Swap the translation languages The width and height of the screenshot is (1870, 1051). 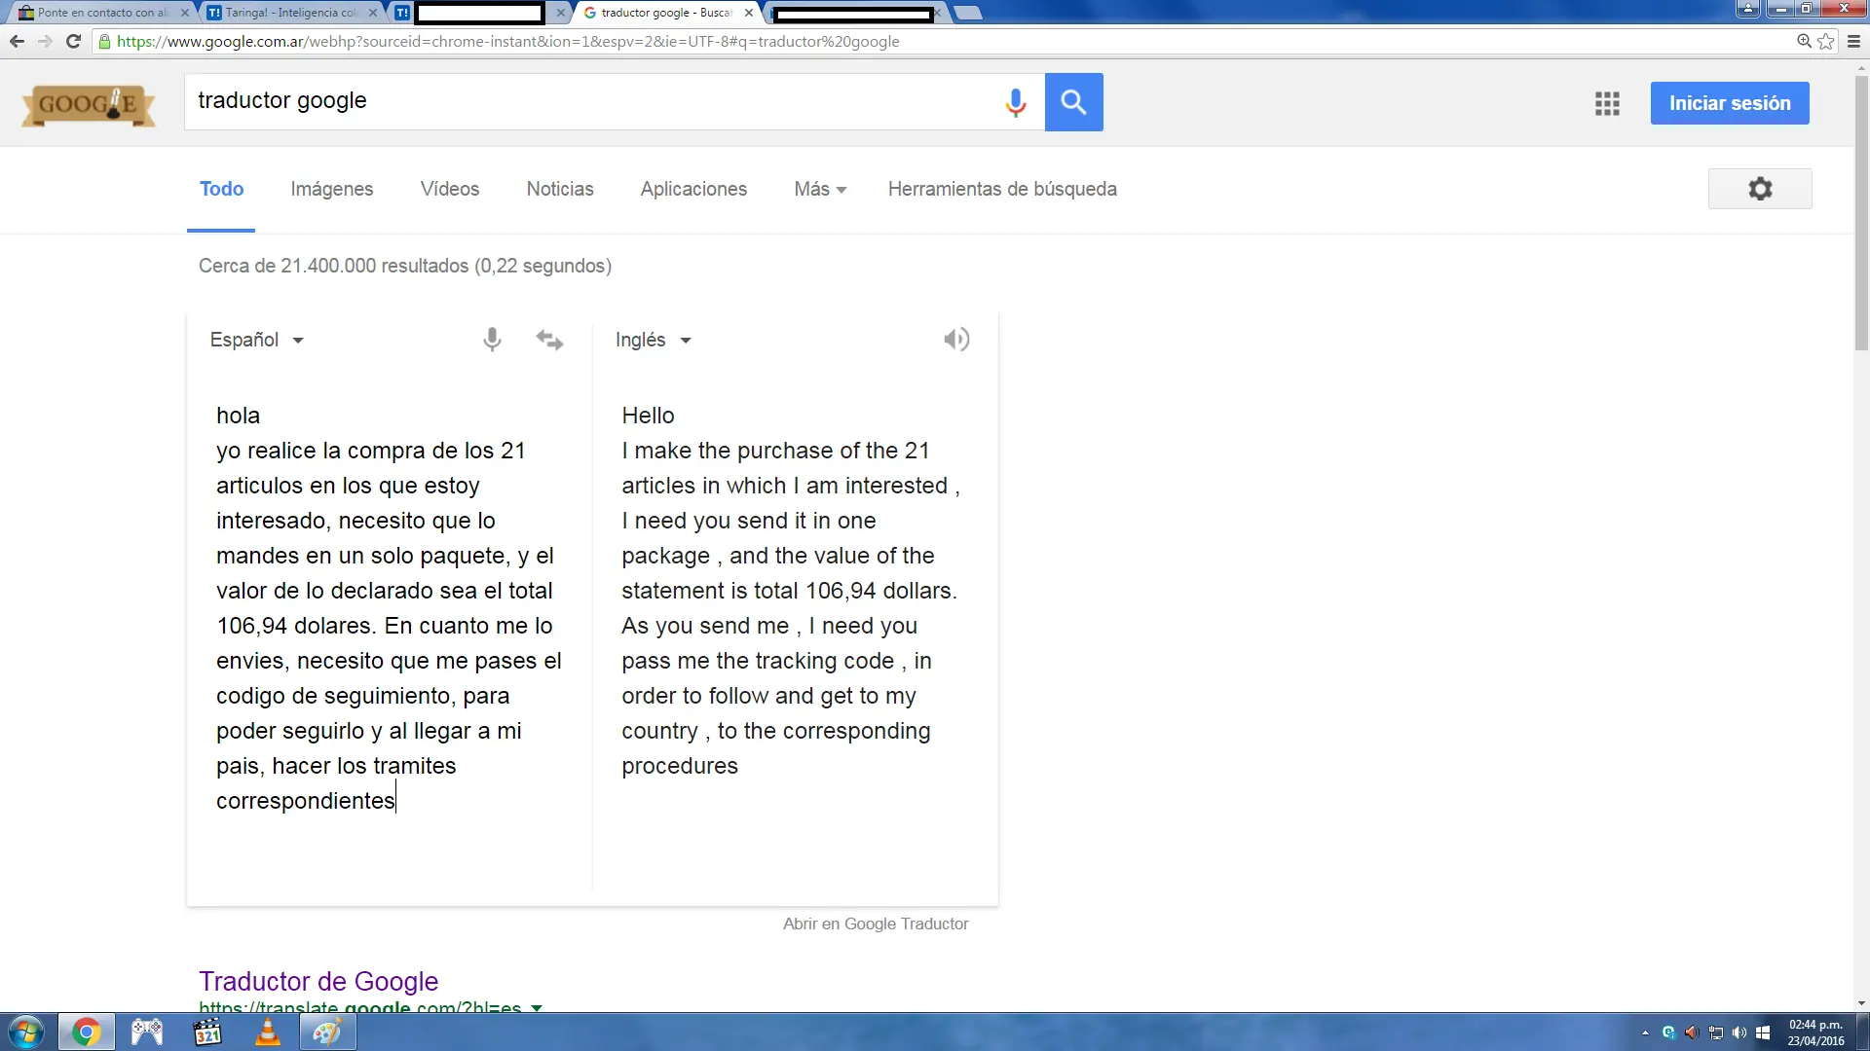pos(549,340)
